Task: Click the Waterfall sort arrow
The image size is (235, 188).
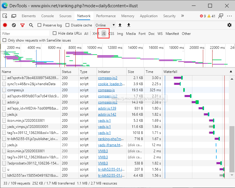Action: (x=231, y=71)
